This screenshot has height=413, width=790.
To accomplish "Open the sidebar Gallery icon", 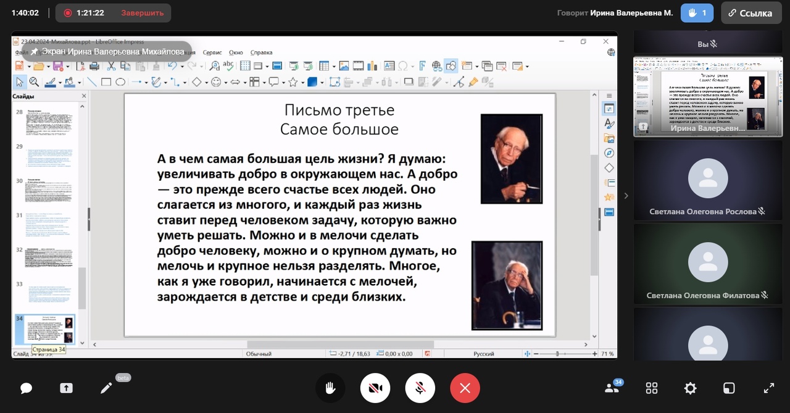I will [609, 138].
